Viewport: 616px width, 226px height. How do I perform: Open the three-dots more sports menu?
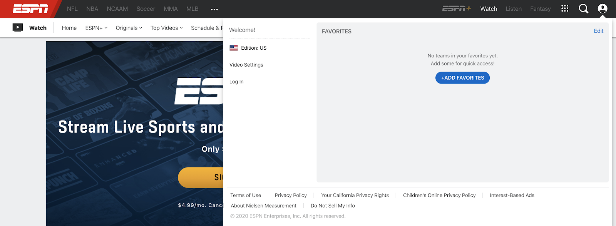pyautogui.click(x=214, y=9)
